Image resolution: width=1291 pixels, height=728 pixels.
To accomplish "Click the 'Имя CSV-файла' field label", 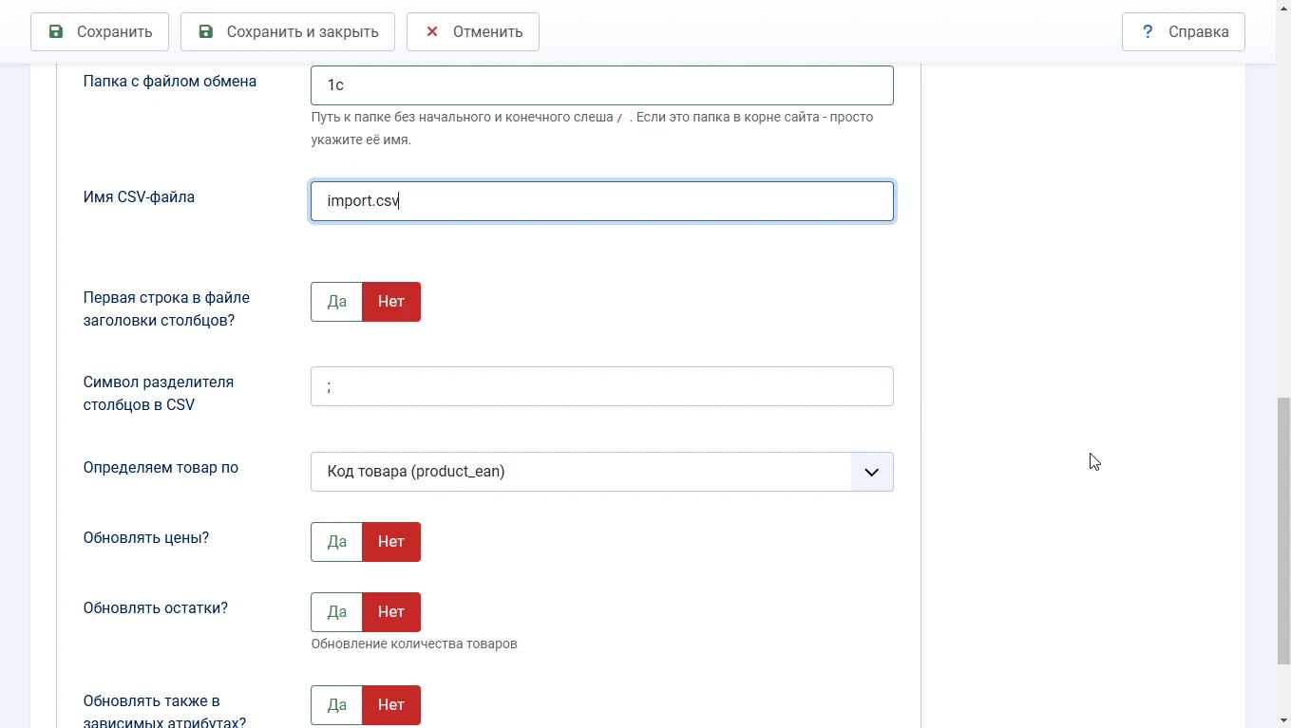I will click(x=139, y=197).
